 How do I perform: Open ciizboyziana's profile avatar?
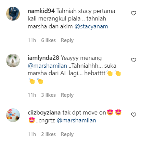(x=13, y=115)
